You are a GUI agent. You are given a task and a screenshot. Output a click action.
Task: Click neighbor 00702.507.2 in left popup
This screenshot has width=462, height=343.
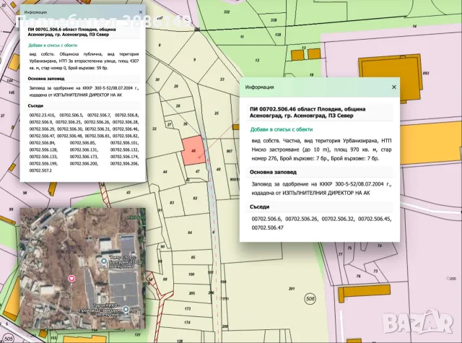[x=40, y=170]
